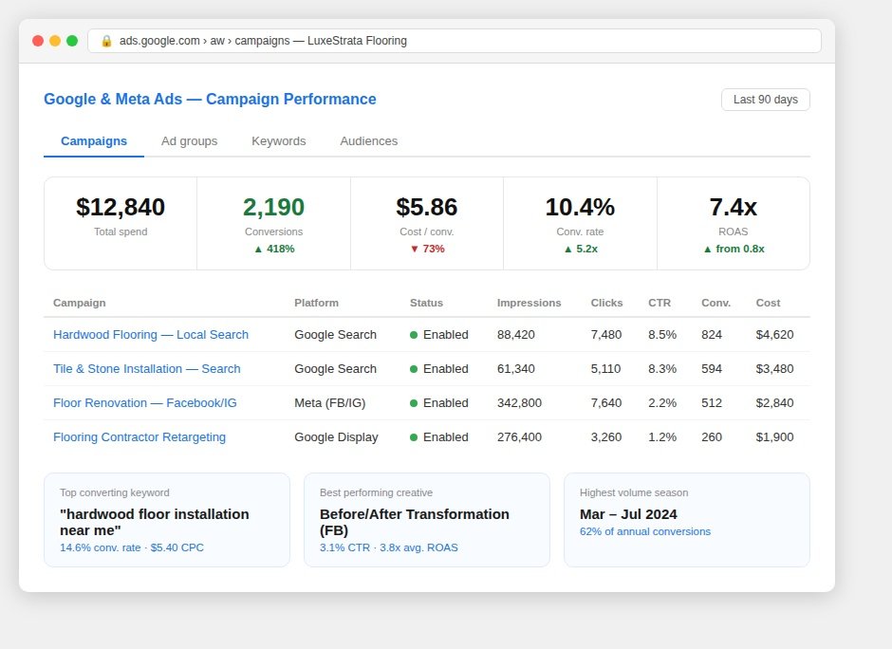This screenshot has height=649, width=892.
Task: Click the browser address bar URL field
Action: click(455, 41)
